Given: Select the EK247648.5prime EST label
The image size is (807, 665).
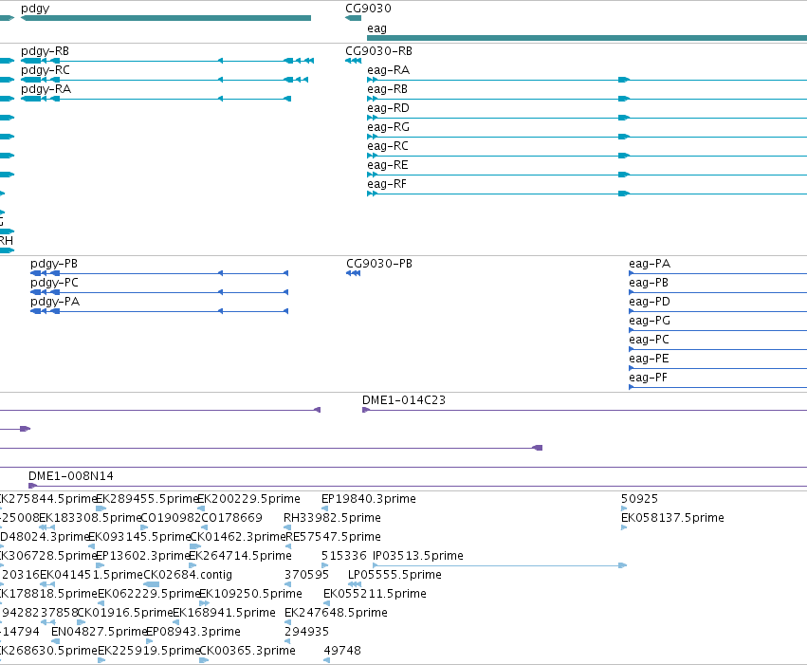Looking at the screenshot, I should pos(336,613).
